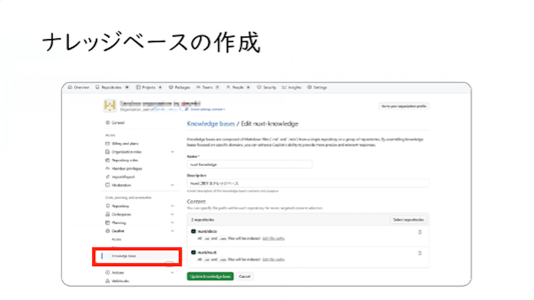Go to the Teams tab
Screen dimensions: 534x300
pyautogui.click(x=208, y=88)
